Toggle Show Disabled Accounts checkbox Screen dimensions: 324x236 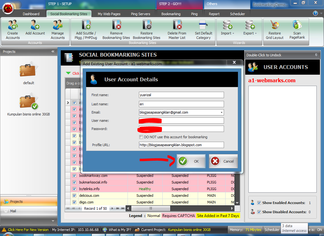coord(259,212)
